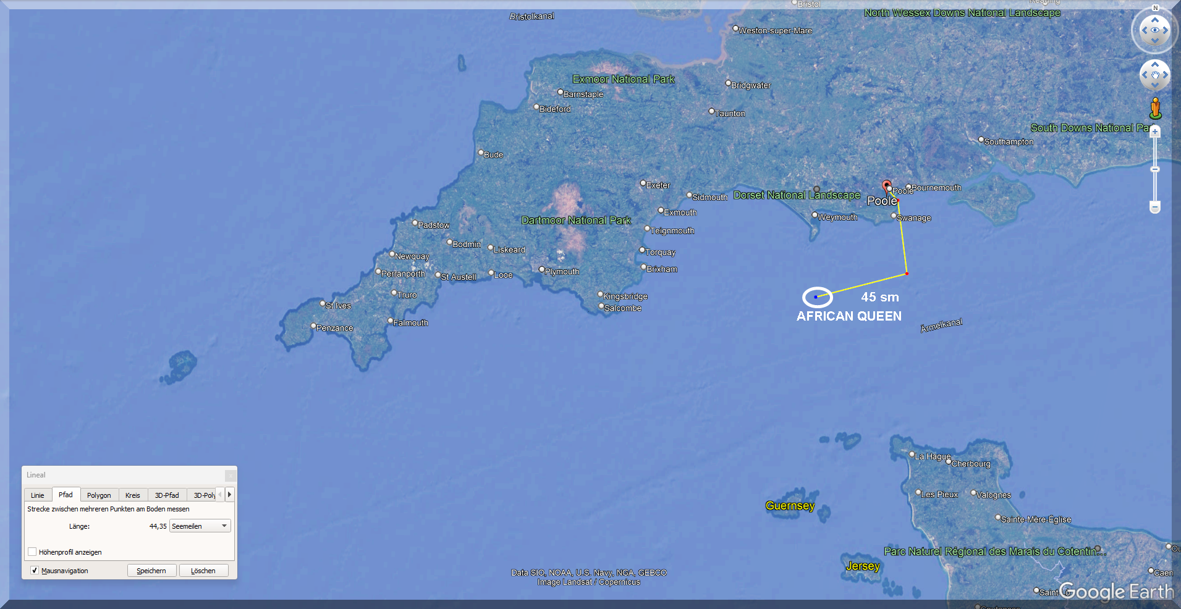This screenshot has height=609, width=1181.
Task: Select the Kreis tab
Action: [x=132, y=495]
